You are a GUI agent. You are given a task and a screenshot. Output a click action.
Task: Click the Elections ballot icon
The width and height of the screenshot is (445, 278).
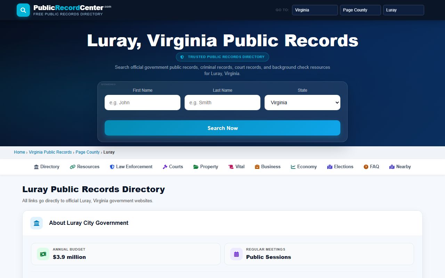pyautogui.click(x=330, y=167)
